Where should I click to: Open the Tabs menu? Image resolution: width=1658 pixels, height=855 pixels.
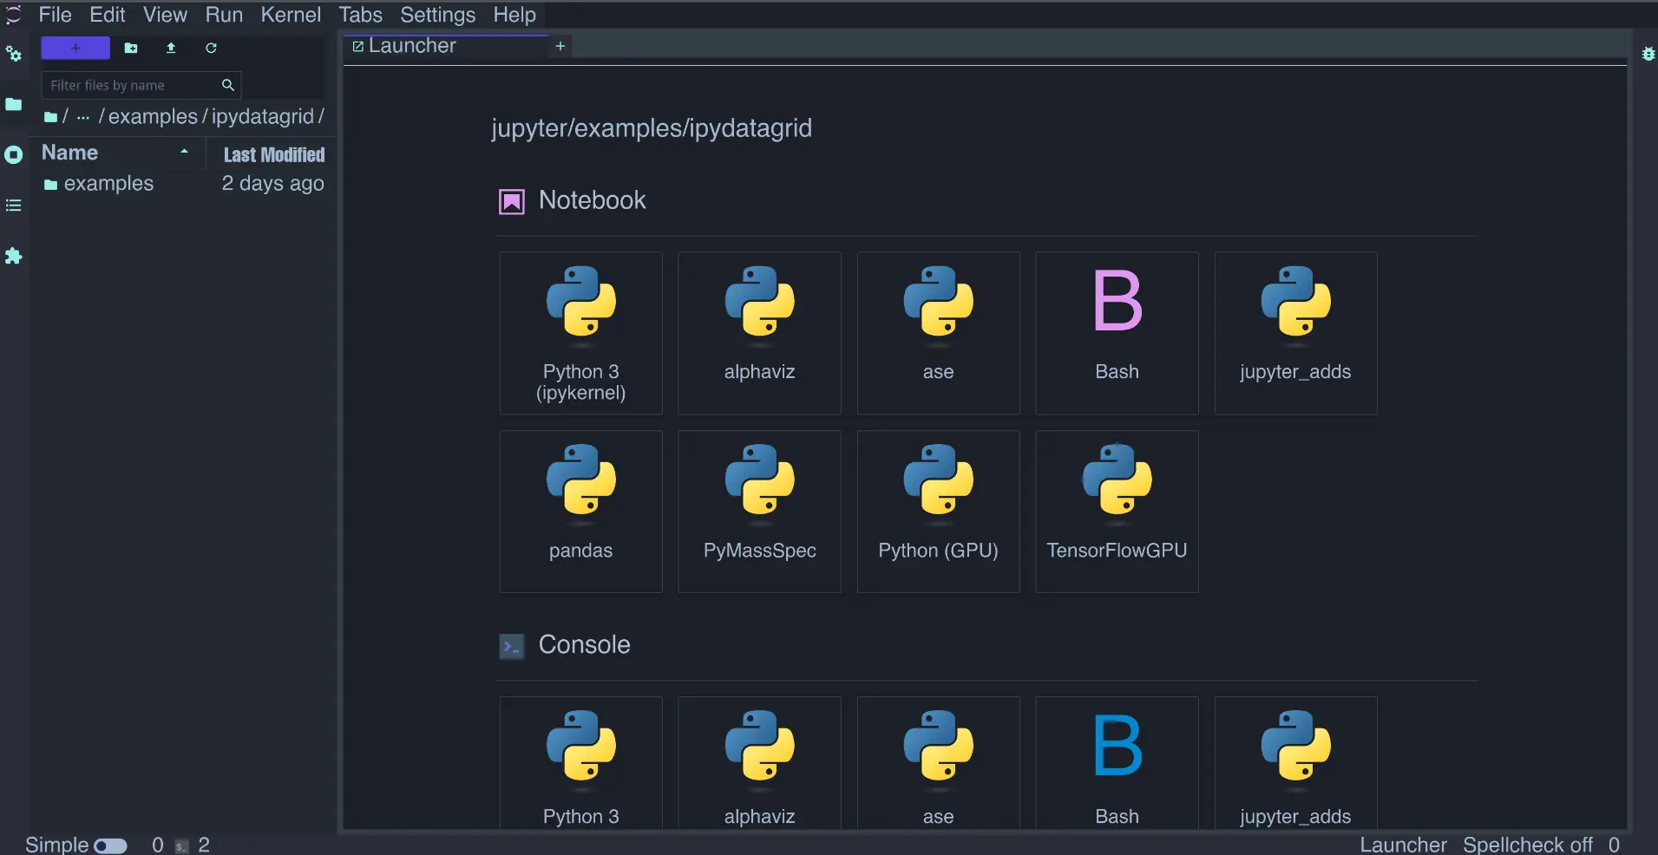(x=360, y=15)
